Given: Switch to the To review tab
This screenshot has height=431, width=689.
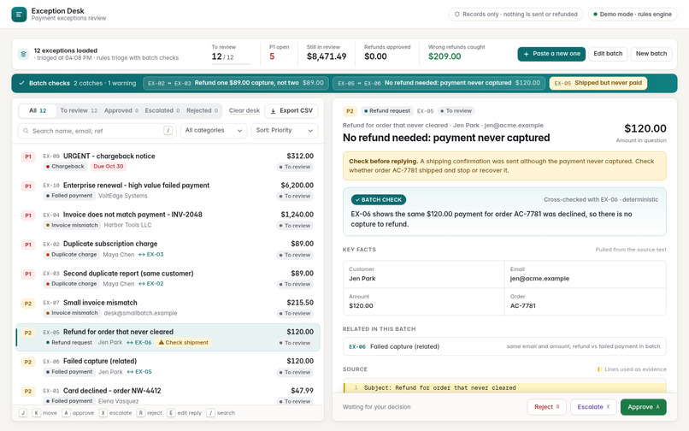Looking at the screenshot, I should pos(79,111).
